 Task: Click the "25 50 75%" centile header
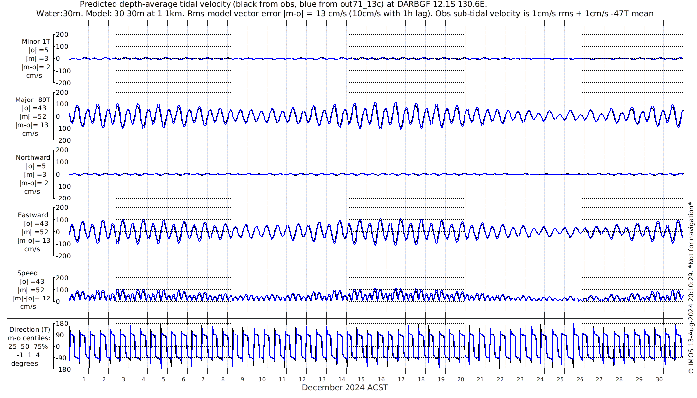click(28, 346)
